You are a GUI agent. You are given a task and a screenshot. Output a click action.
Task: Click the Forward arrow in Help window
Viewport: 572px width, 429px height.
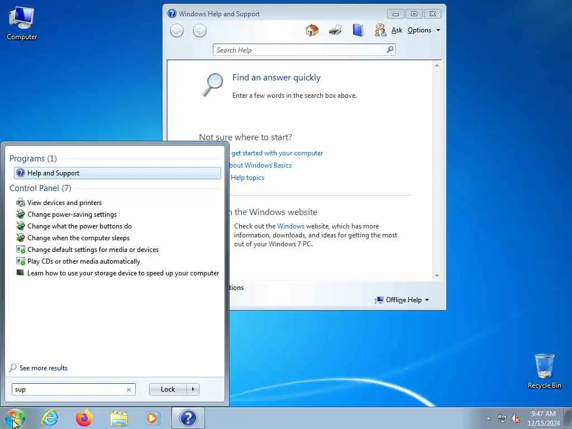pos(199,31)
